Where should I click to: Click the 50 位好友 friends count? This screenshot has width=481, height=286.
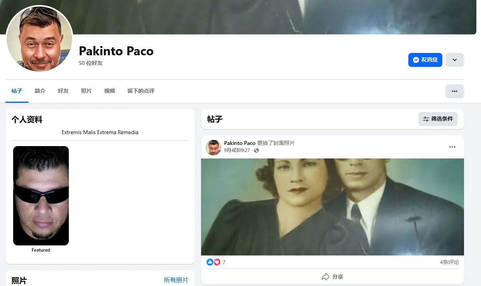(x=90, y=63)
